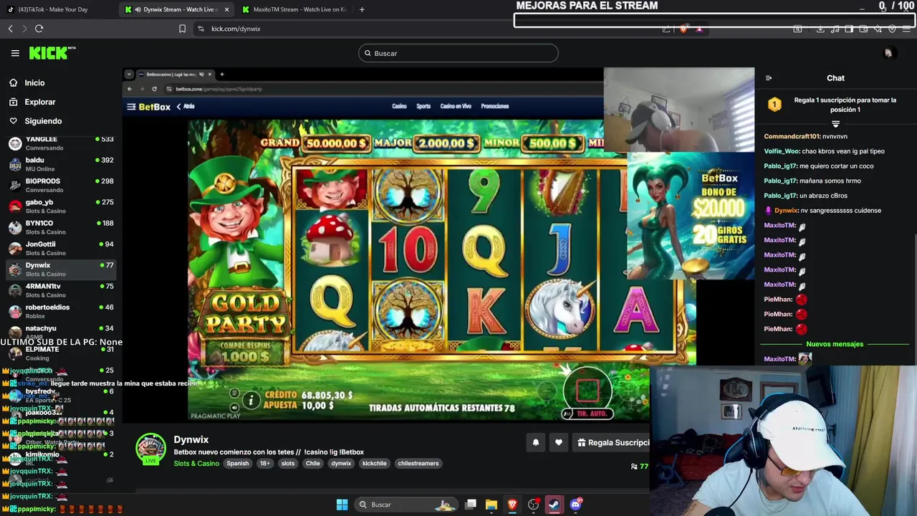
Task: Open the browser playlist music icon
Action: [x=835, y=29]
